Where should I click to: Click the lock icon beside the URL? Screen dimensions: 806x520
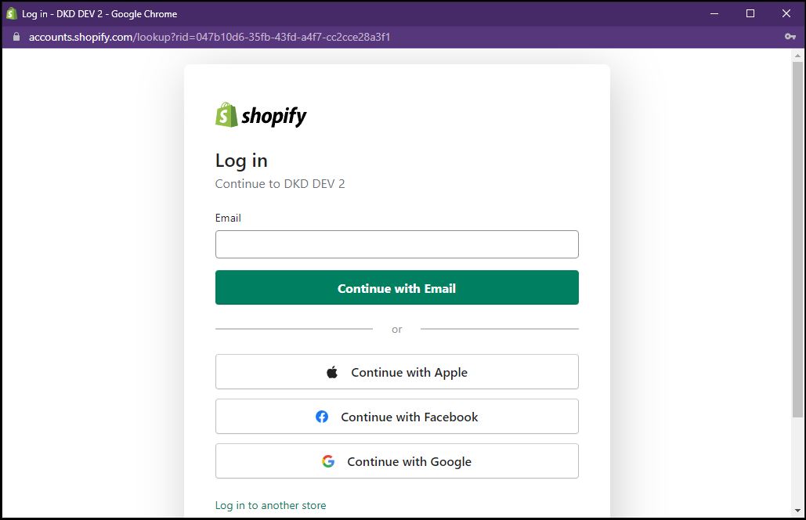16,37
